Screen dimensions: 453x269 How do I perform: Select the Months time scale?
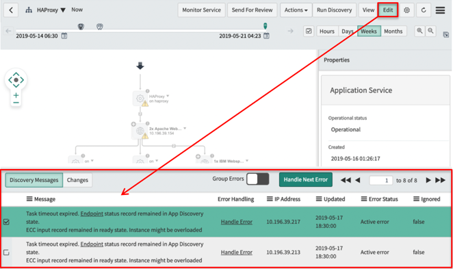pos(393,31)
